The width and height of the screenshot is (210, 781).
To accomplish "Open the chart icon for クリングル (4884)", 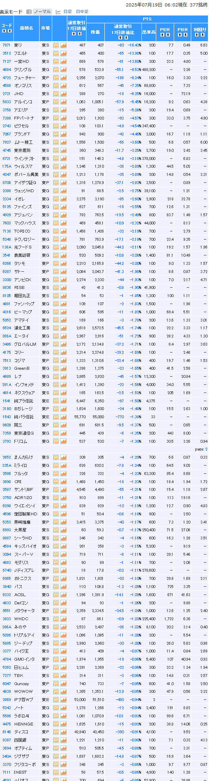I will [63, 69].
